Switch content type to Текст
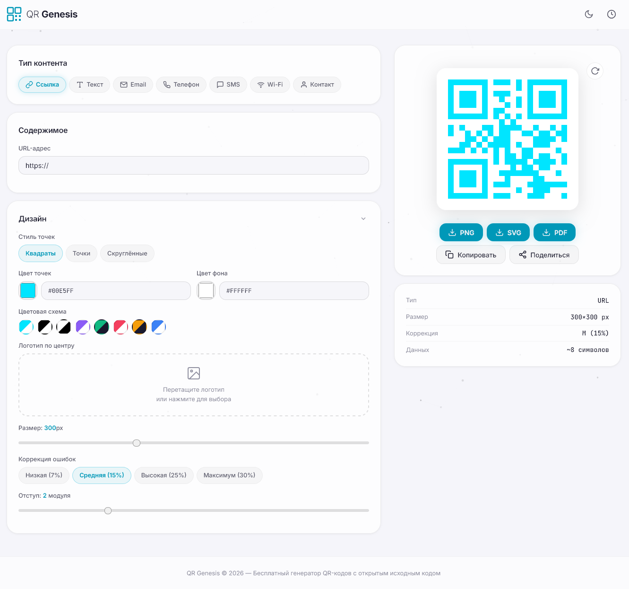Viewport: 629px width, 589px height. click(90, 85)
